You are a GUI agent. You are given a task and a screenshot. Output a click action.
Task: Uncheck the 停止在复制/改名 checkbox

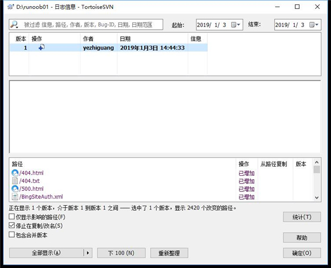click(12, 226)
